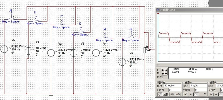Image resolution: width=223 pixels, height=100 pixels.
Task: Select the V1 10 Hz voltage source symbol
Action: point(28,51)
